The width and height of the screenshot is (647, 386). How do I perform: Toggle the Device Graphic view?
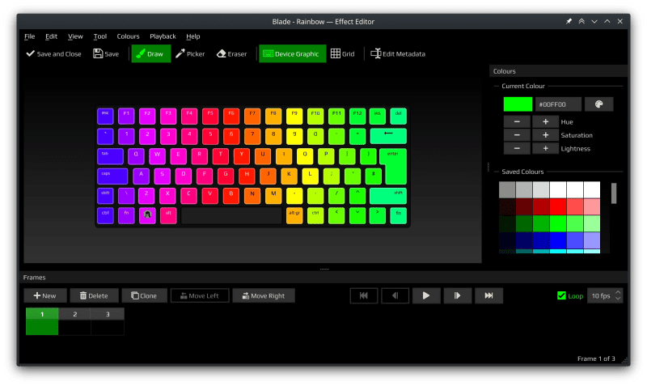click(292, 53)
